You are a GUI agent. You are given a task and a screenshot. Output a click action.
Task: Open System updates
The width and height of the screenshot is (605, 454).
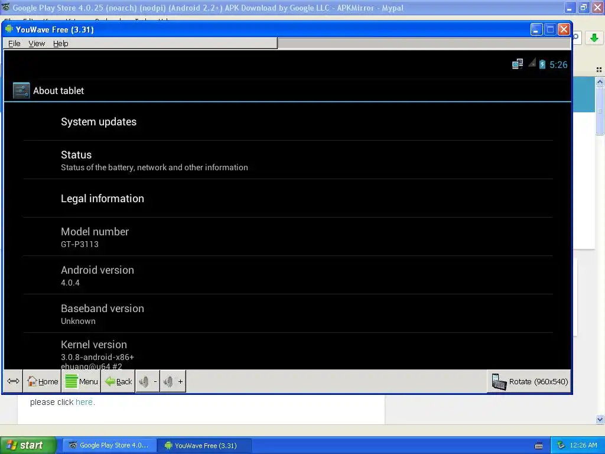[288, 122]
